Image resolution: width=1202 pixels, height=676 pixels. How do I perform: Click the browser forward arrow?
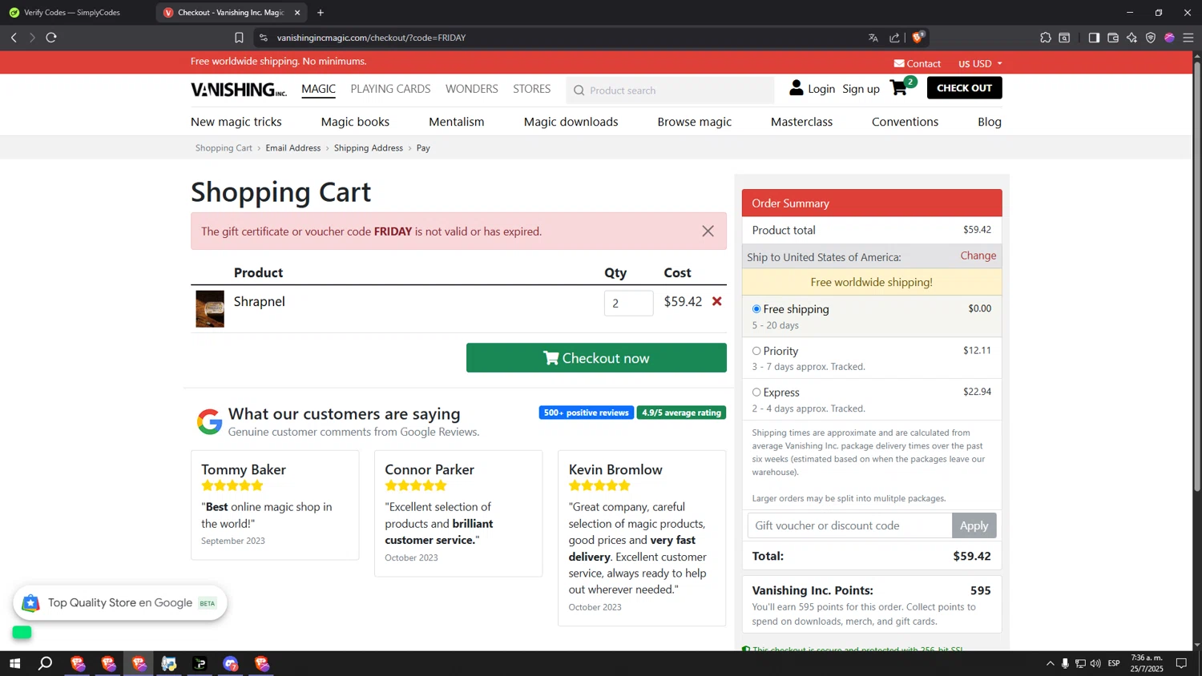[x=32, y=38]
